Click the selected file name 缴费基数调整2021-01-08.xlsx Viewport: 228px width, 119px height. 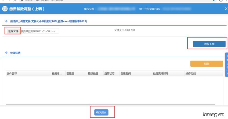(x=38, y=31)
